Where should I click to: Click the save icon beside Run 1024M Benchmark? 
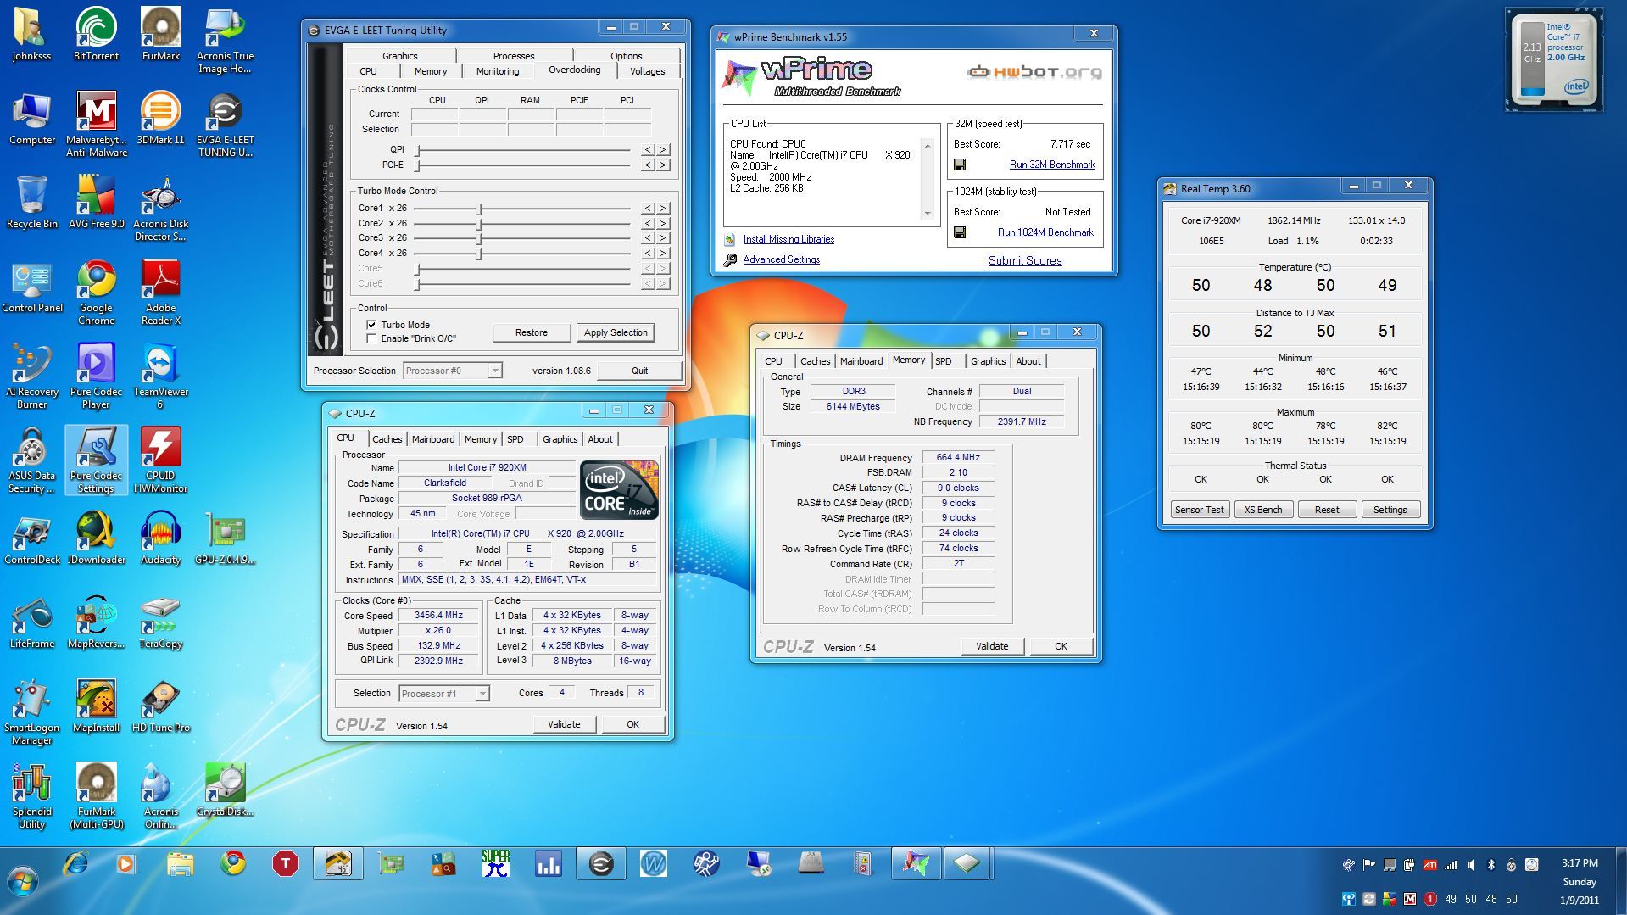pyautogui.click(x=960, y=232)
